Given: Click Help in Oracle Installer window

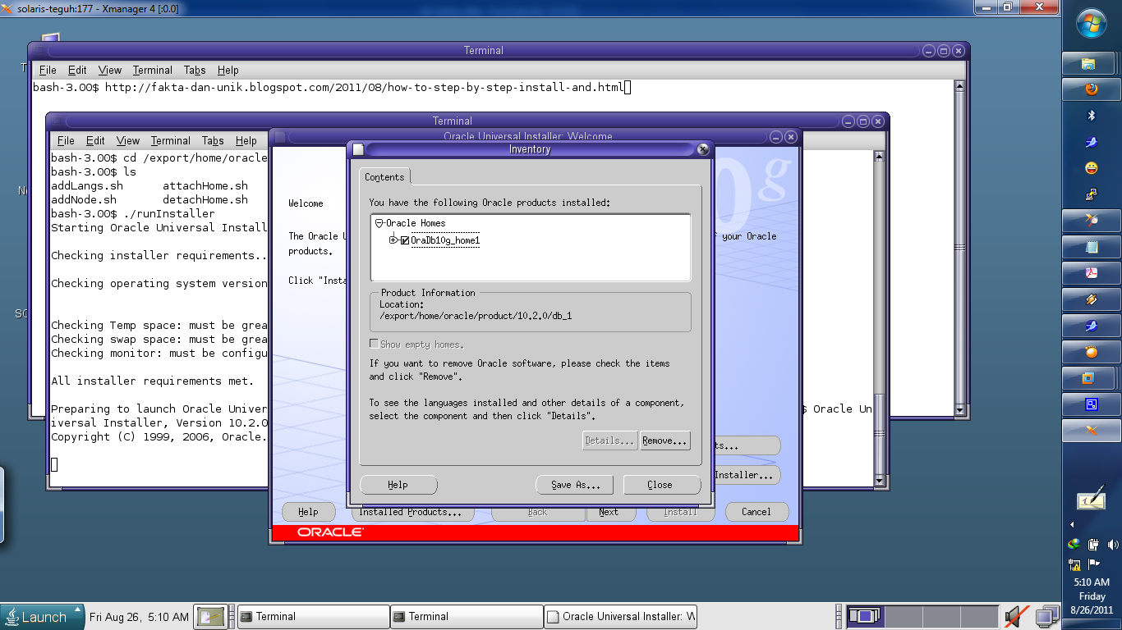Looking at the screenshot, I should click(x=308, y=512).
